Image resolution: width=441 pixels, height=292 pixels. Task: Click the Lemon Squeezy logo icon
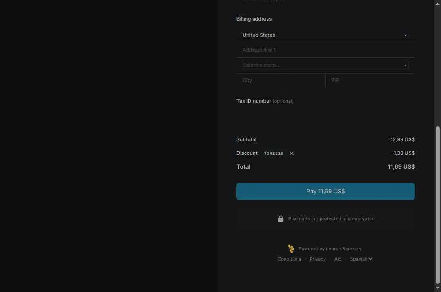pyautogui.click(x=291, y=248)
